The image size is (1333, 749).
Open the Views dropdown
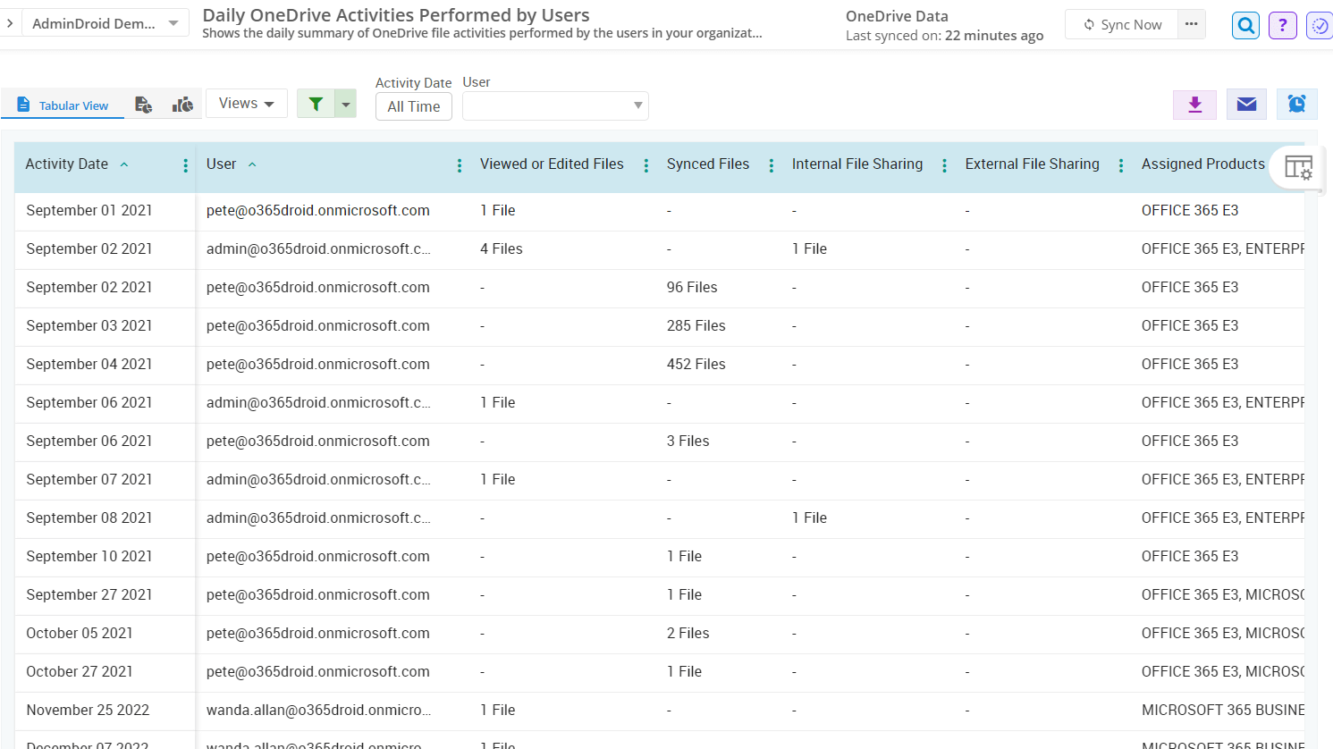click(246, 103)
